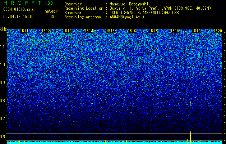Image resolution: width=226 pixels, height=144 pixels.
Task: Select antenna value A504HB(yagi 4el)
Action: pyautogui.click(x=127, y=17)
